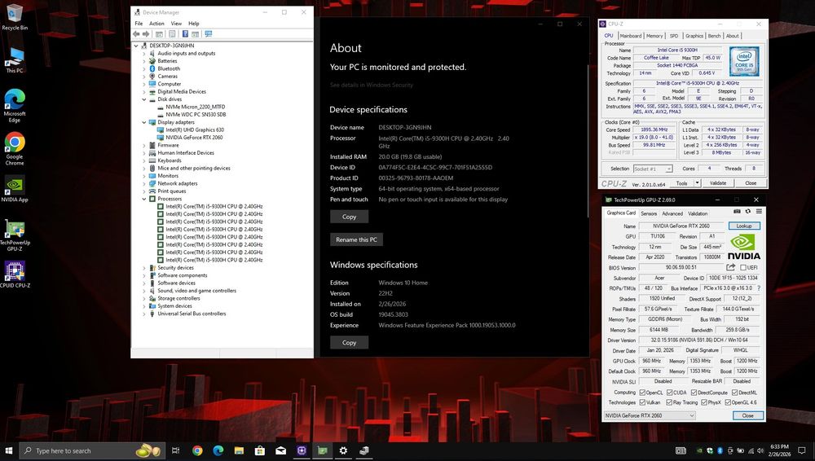Collapse the Disk drives node
The image size is (815, 461).
click(x=144, y=99)
